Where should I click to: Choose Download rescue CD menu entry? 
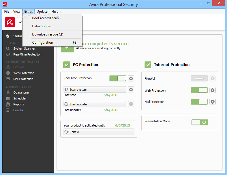pos(53,34)
